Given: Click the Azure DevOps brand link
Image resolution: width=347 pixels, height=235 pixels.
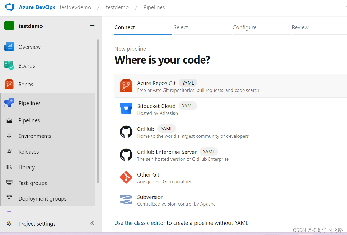Looking at the screenshot, I should [37, 7].
